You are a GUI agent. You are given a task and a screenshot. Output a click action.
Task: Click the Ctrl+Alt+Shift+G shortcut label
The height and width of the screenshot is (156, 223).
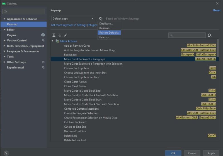[x=205, y=59]
